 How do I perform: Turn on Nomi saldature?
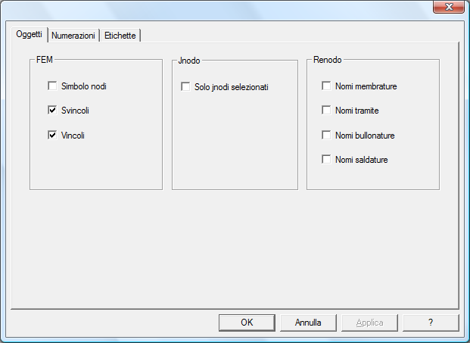pyautogui.click(x=326, y=160)
